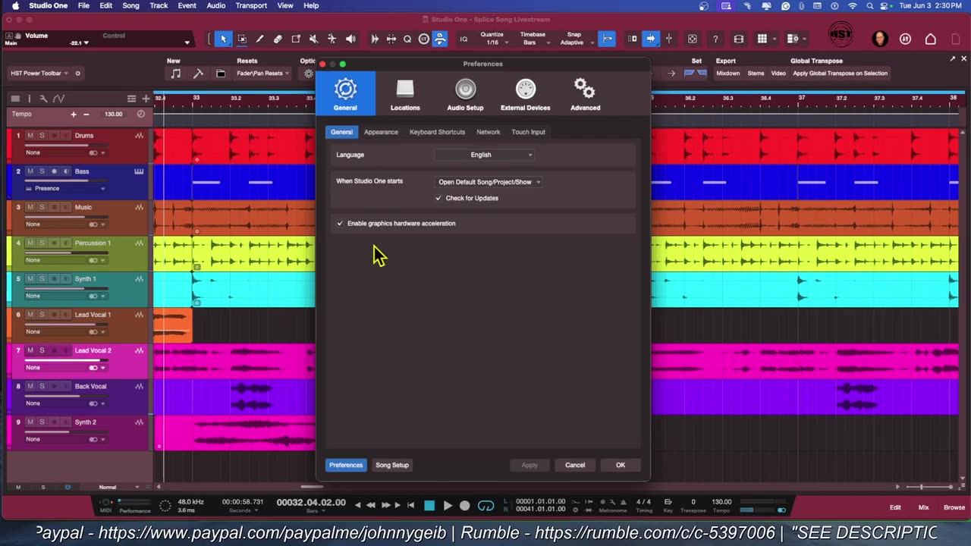The image size is (971, 546).
Task: Uncheck Check for Updates checkbox
Action: pyautogui.click(x=438, y=198)
